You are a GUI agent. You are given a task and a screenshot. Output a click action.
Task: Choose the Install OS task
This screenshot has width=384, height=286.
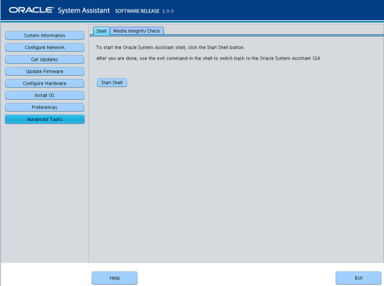45,95
